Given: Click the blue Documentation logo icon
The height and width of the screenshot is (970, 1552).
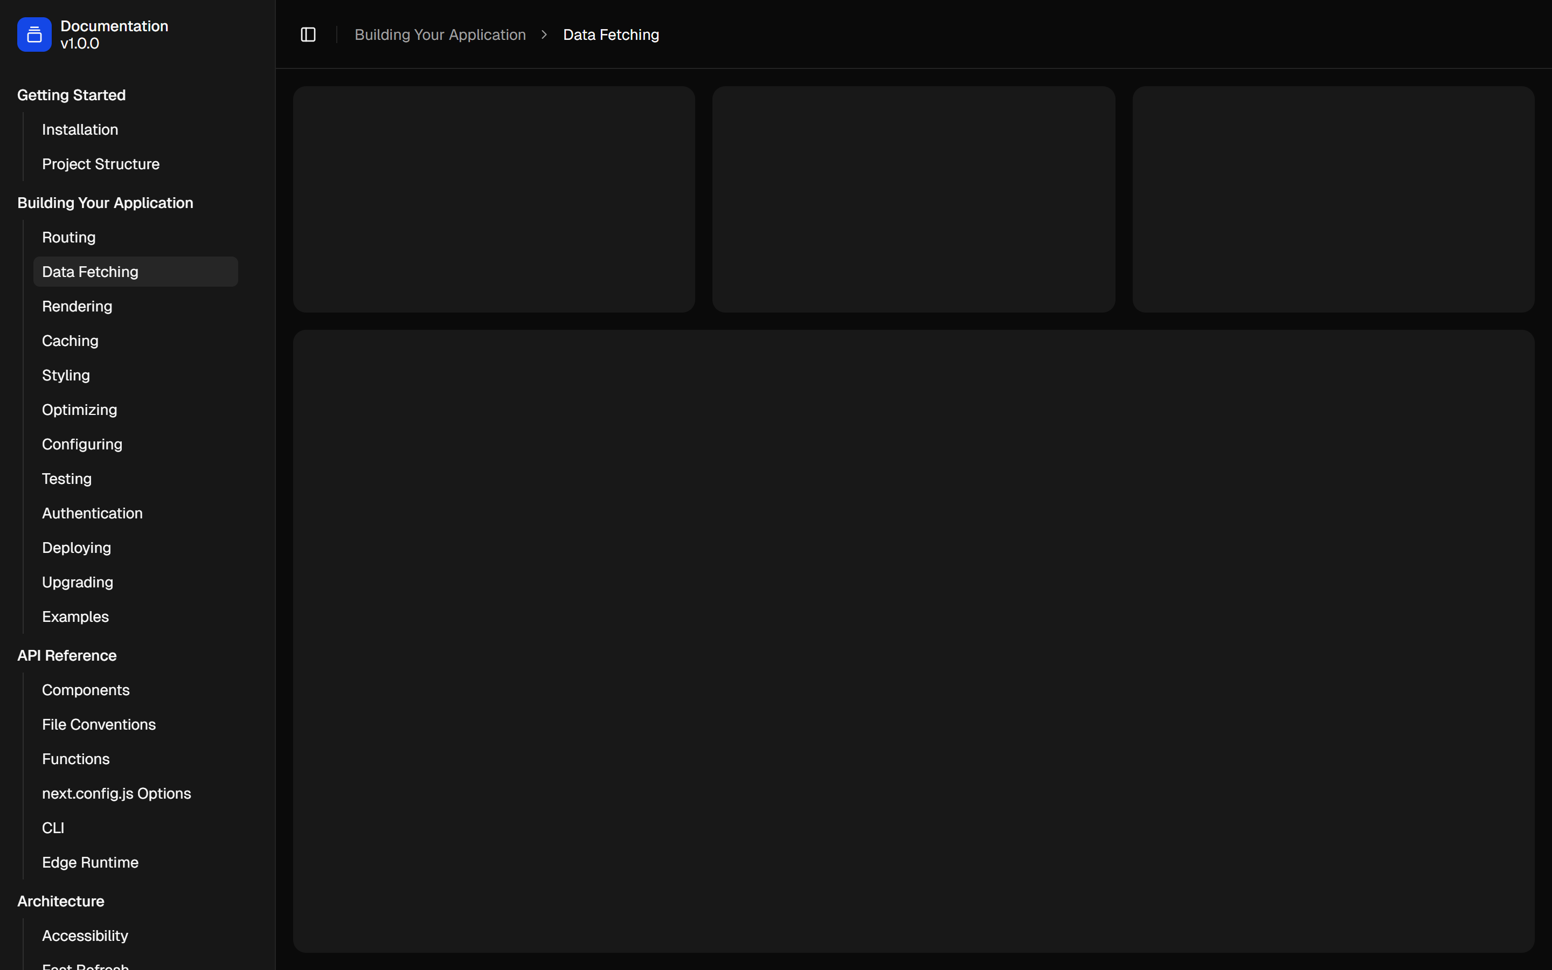Looking at the screenshot, I should click(x=34, y=34).
